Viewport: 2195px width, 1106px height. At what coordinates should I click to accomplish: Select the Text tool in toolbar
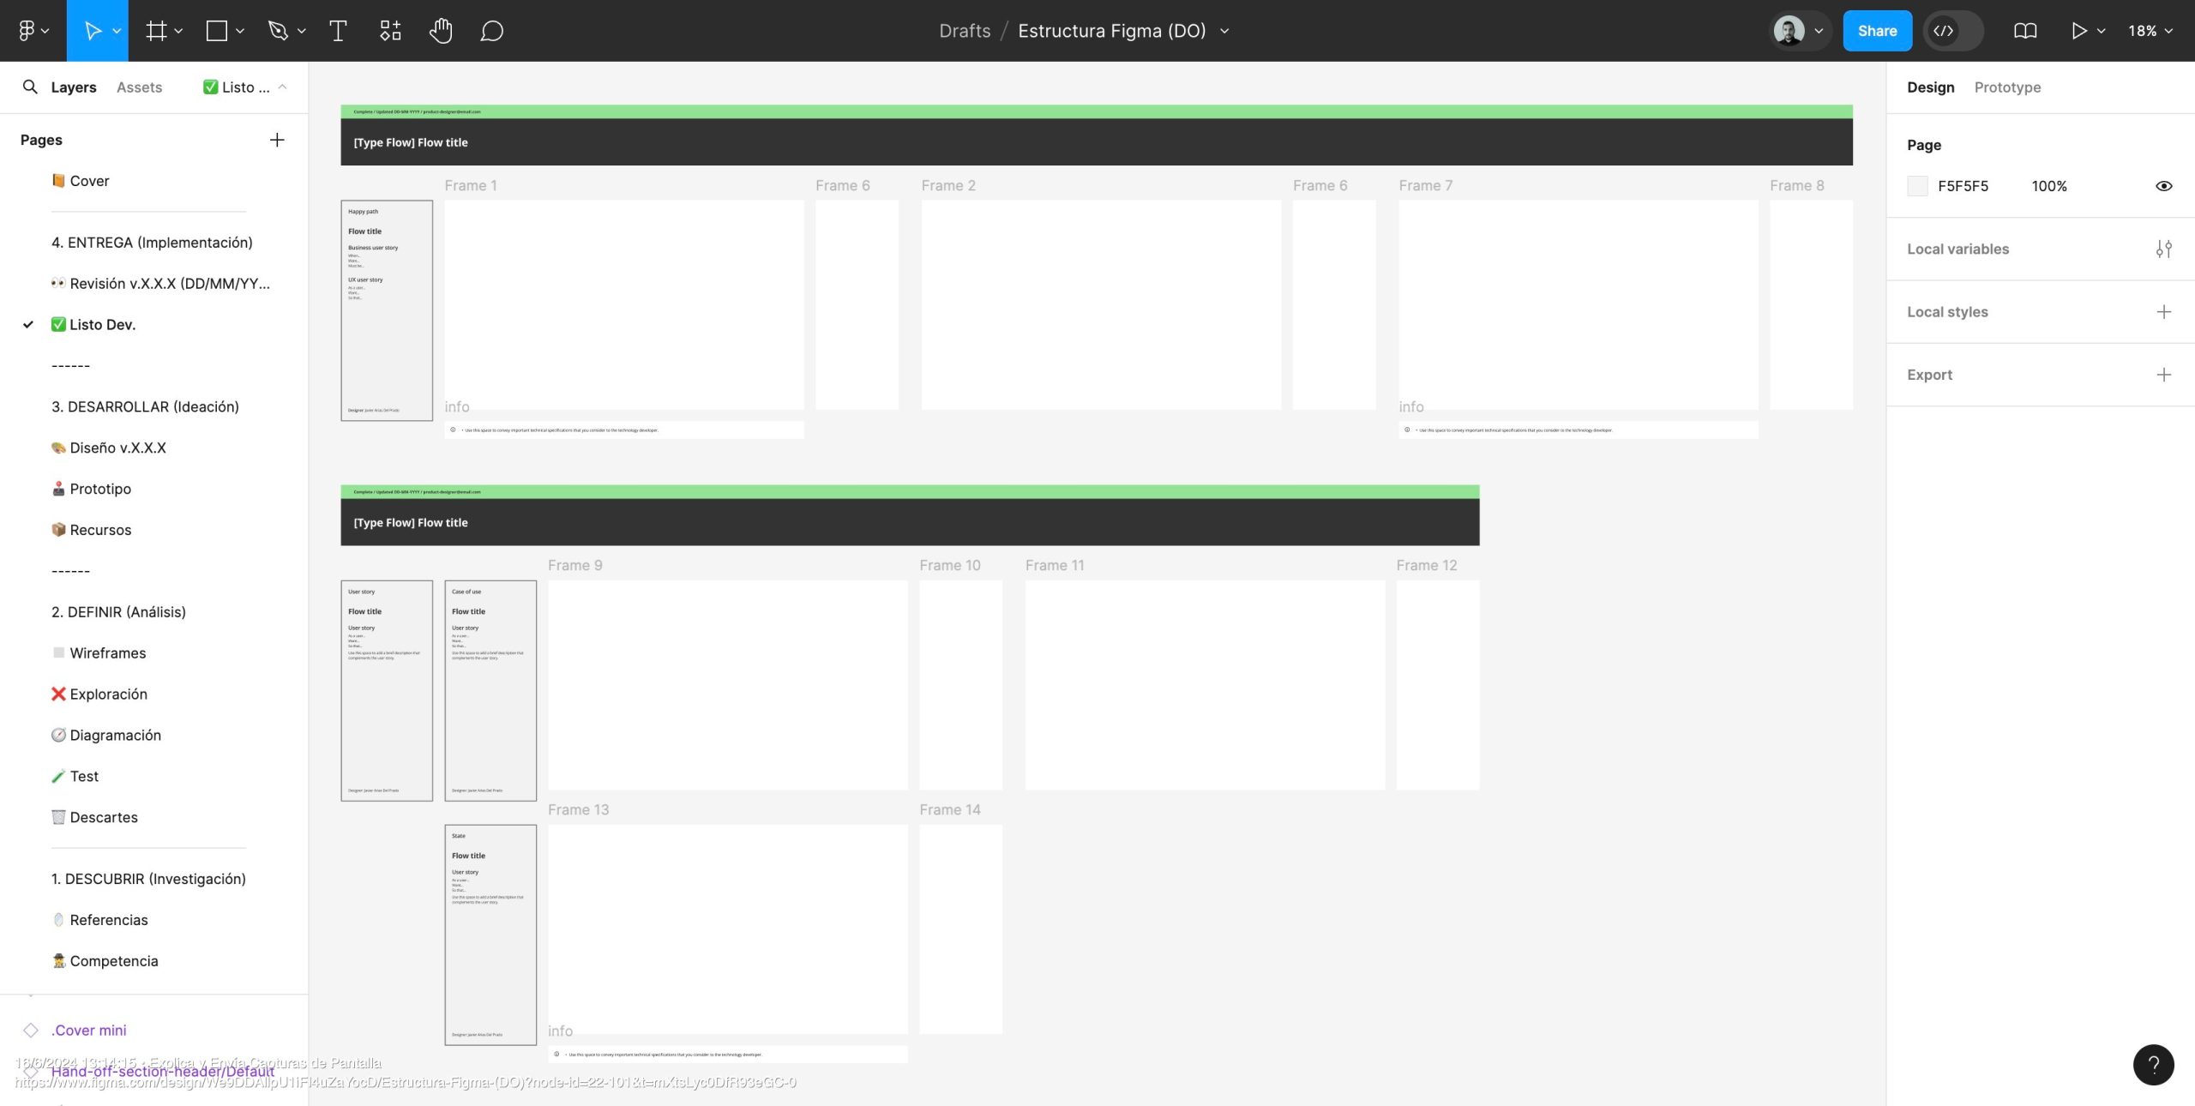336,31
